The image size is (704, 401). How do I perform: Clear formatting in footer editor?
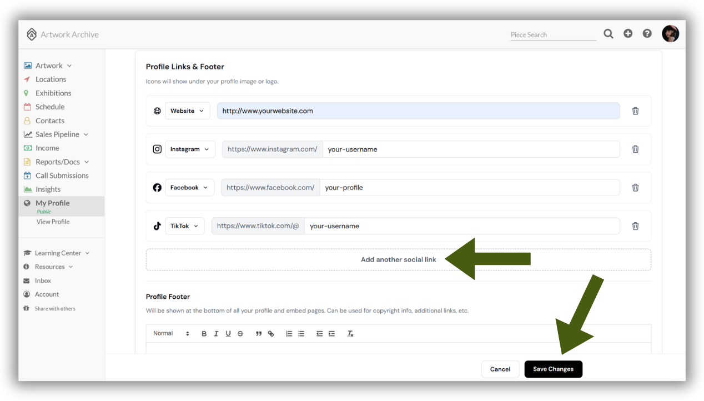coord(350,334)
